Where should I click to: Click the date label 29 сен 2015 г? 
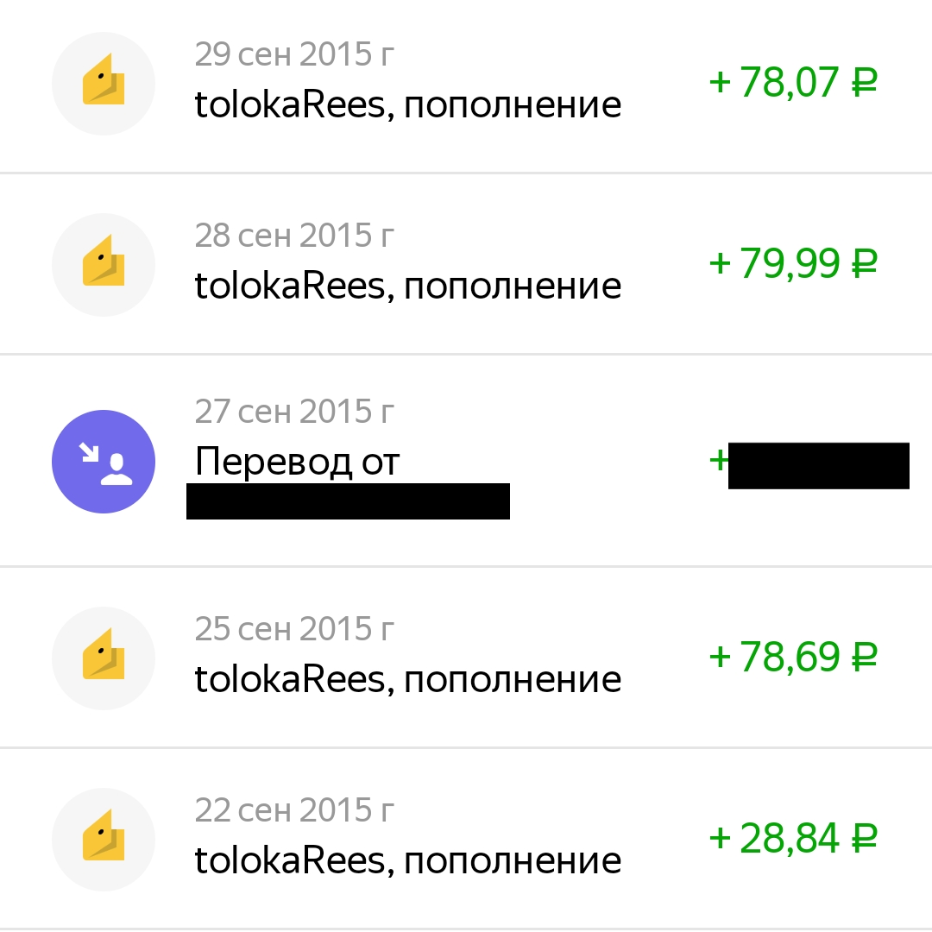click(295, 54)
